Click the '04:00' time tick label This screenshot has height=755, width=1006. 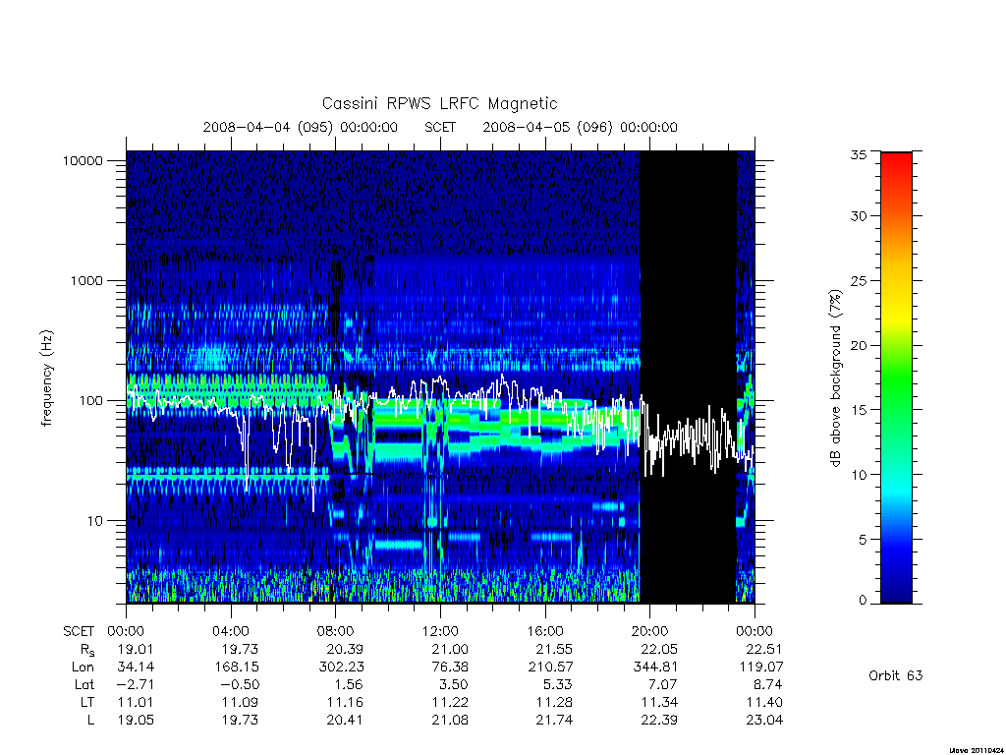coord(230,631)
